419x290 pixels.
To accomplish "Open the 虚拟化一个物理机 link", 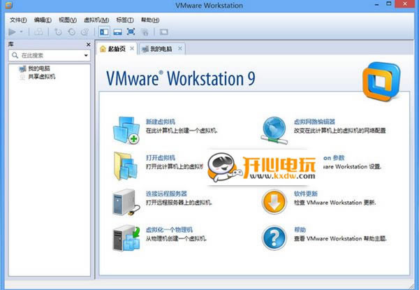I will [x=169, y=230].
